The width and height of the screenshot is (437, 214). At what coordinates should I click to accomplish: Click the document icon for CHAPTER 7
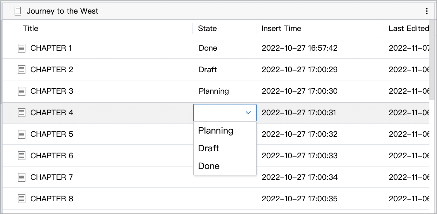click(21, 177)
